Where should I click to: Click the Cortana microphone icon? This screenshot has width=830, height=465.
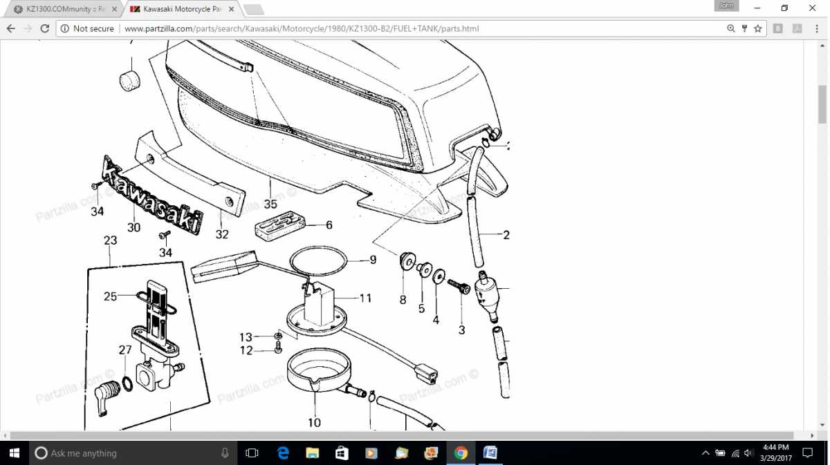225,453
